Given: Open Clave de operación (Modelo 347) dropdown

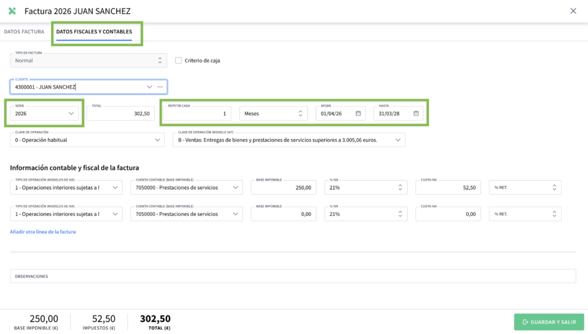Looking at the screenshot, I should [x=398, y=140].
